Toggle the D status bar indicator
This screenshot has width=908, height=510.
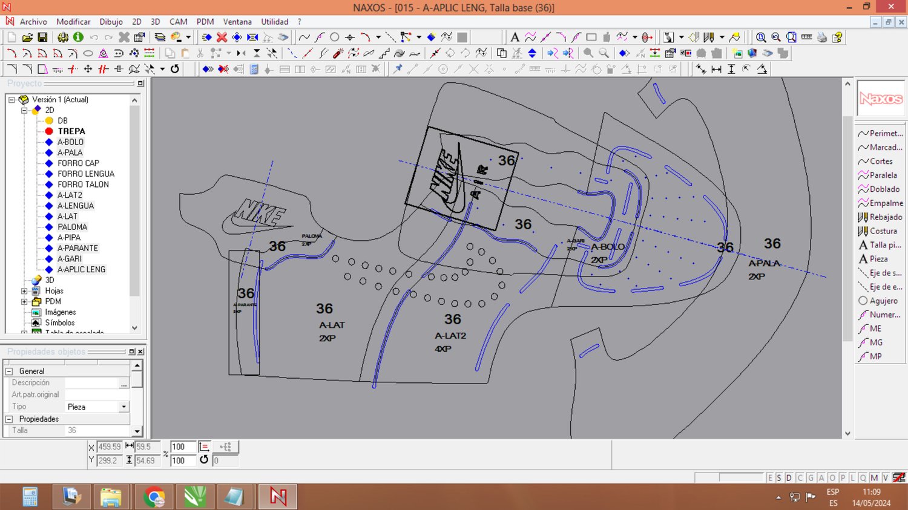pyautogui.click(x=789, y=478)
